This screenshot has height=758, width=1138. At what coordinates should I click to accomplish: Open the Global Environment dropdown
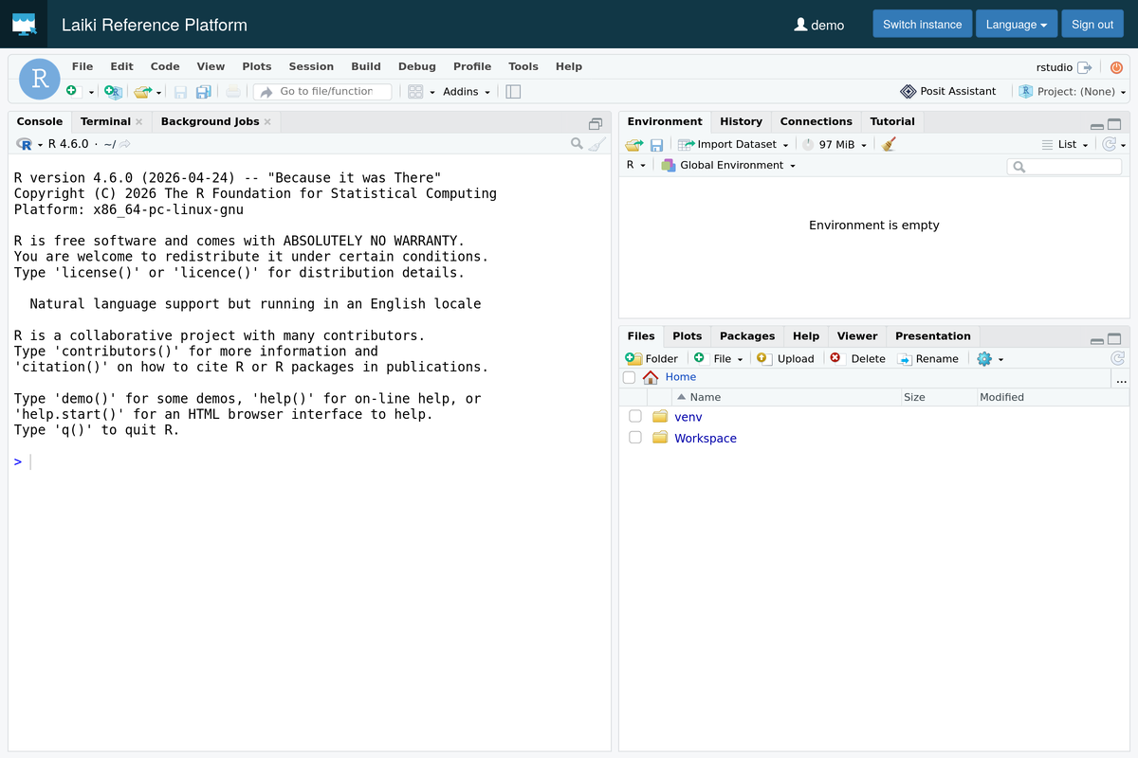click(728, 165)
